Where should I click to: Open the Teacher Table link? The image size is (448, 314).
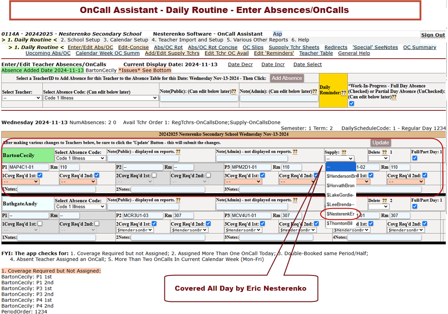point(316,53)
